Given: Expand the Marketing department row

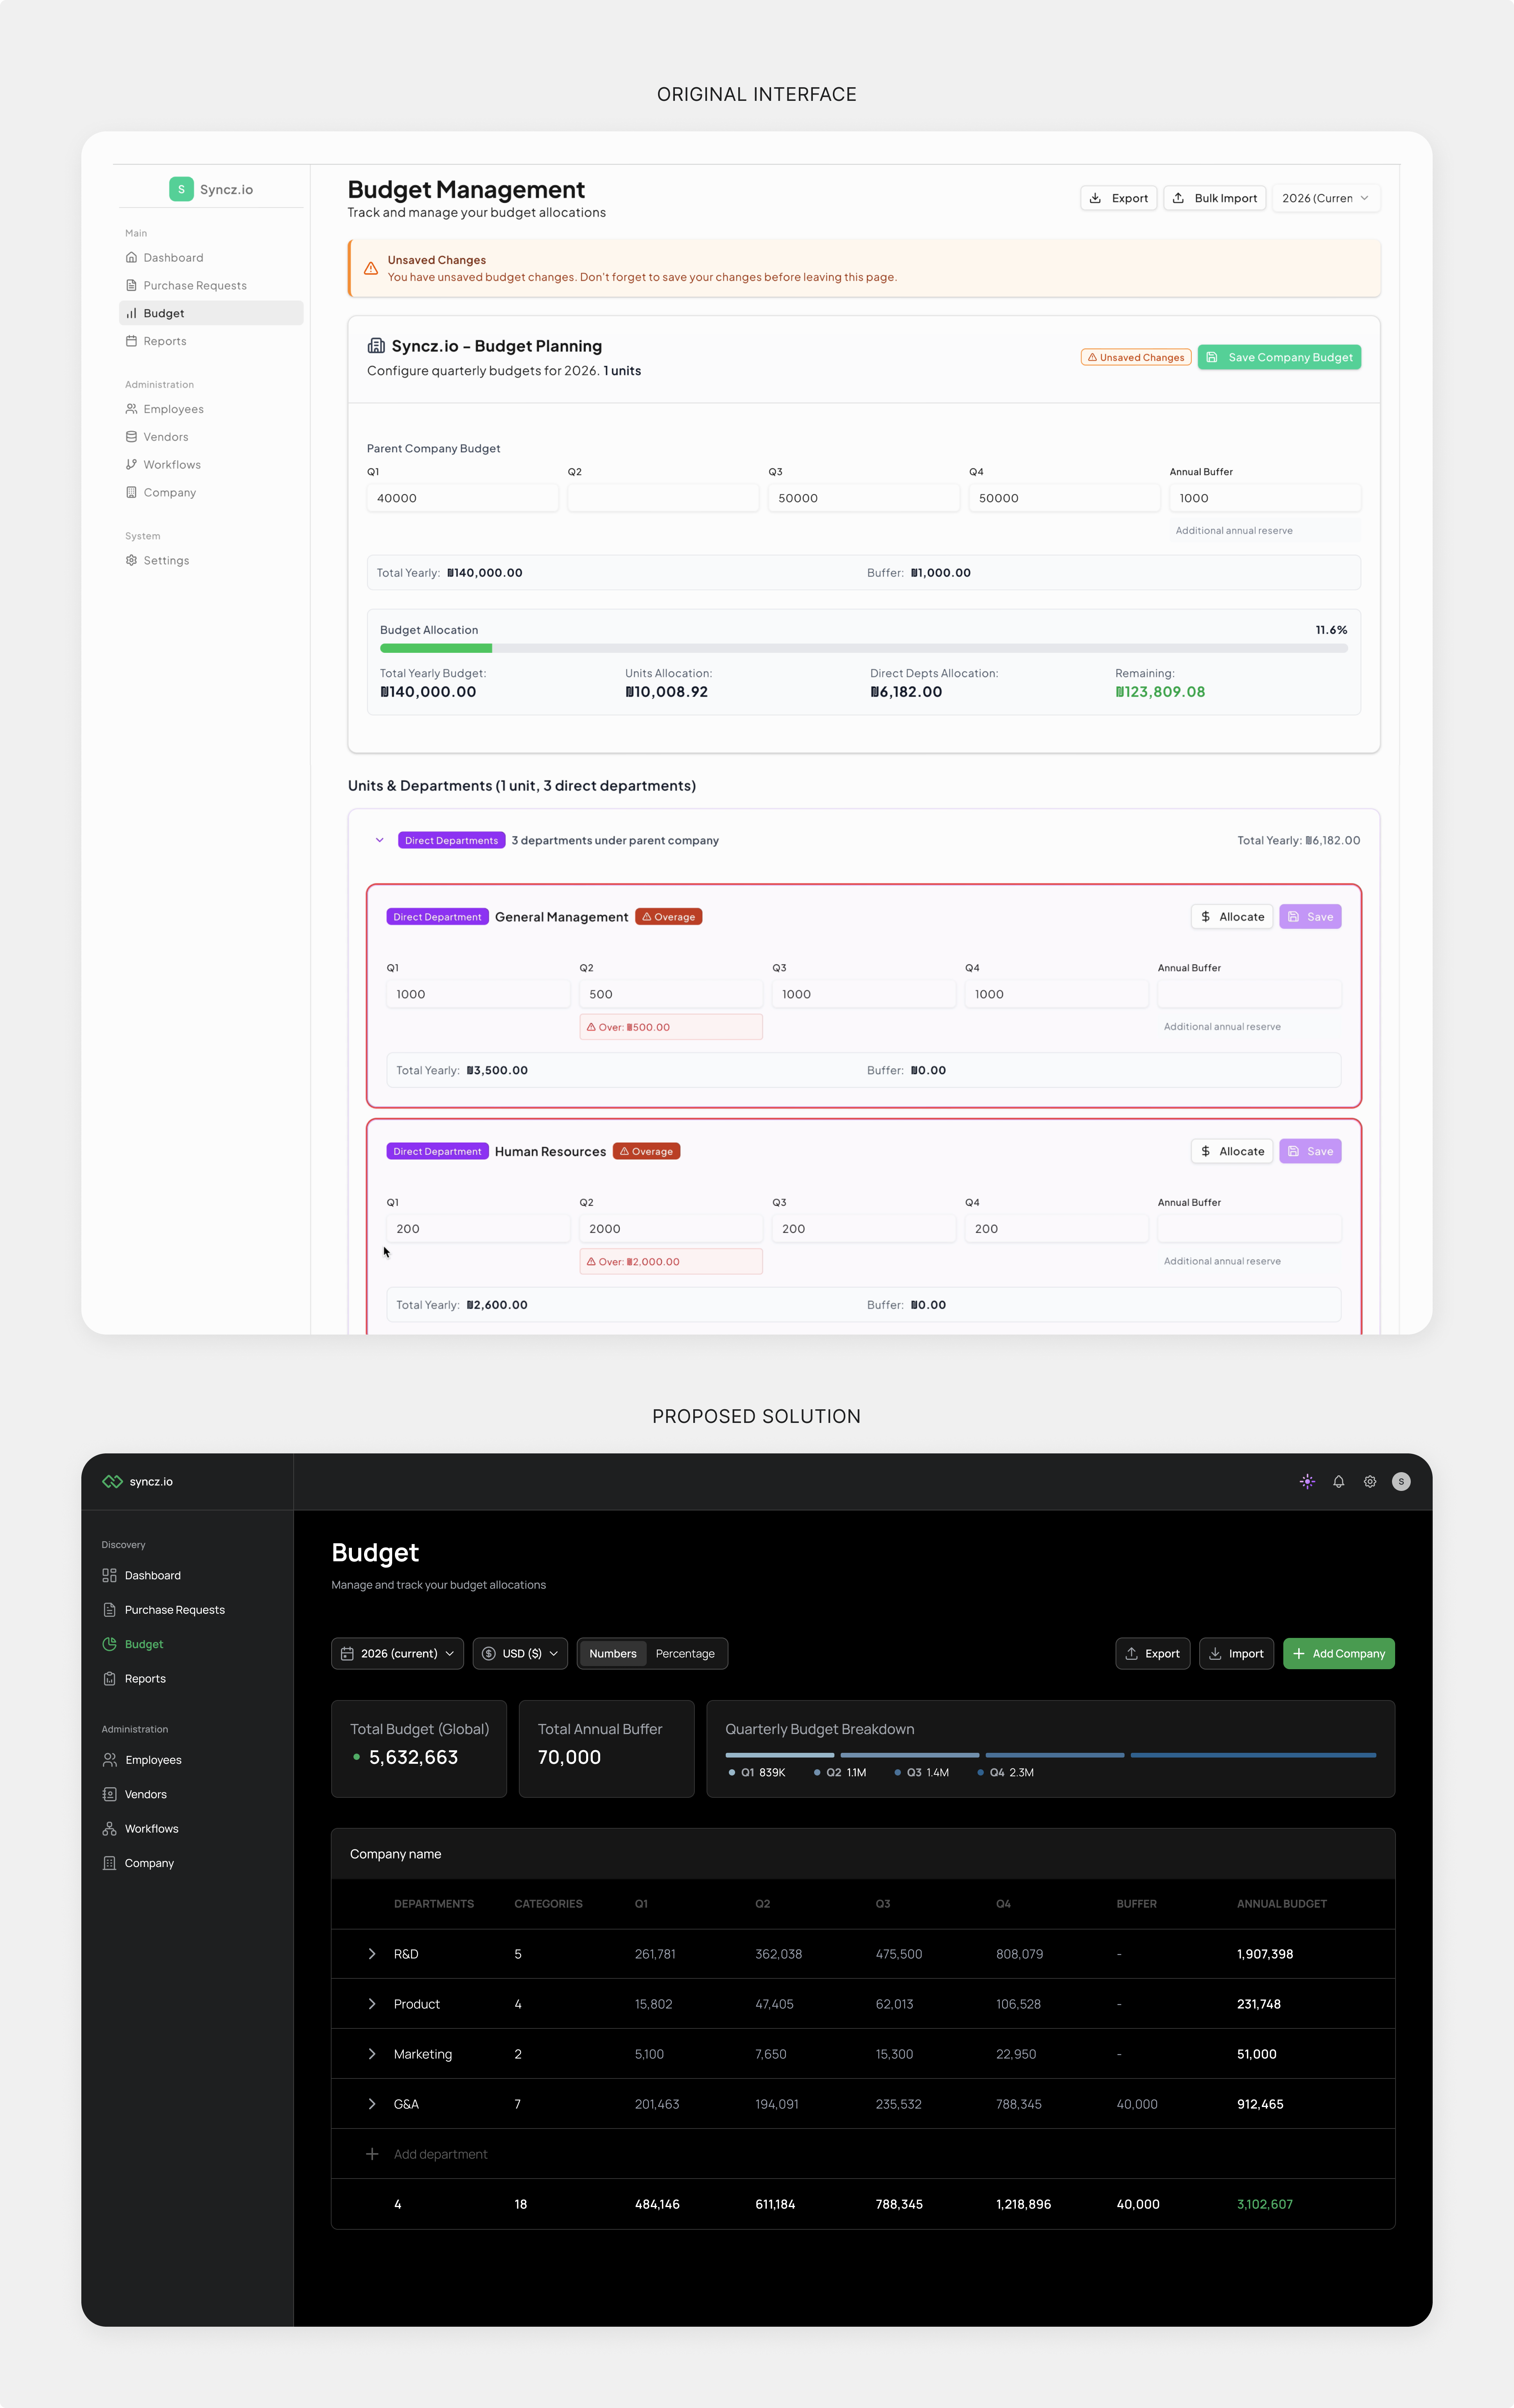Looking at the screenshot, I should coord(372,2054).
